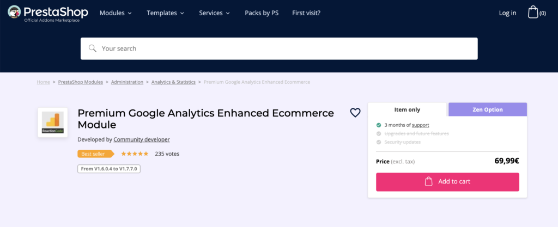
Task: Click the five-star rating
Action: (135, 154)
